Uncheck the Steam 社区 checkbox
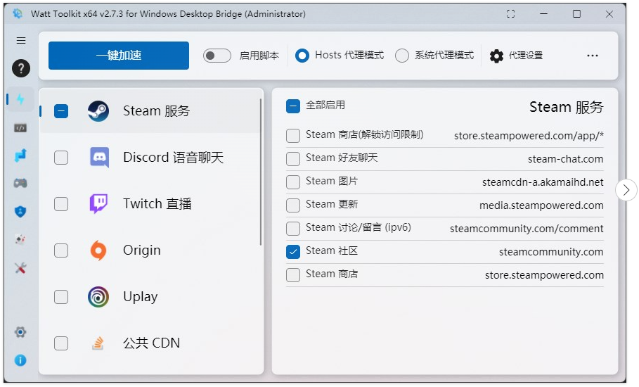The height and width of the screenshot is (387, 639). (293, 252)
